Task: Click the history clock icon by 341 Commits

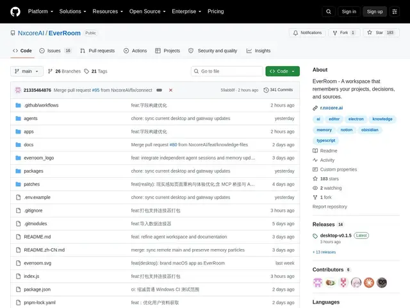Action: (x=266, y=90)
